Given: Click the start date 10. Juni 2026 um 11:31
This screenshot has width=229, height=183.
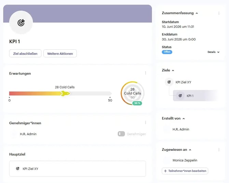Looking at the screenshot, I should [178, 27].
